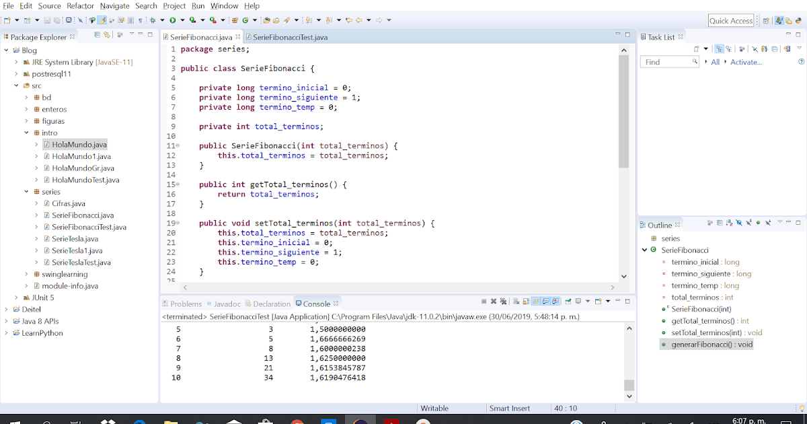The image size is (807, 424).
Task: Click the Quick Access button
Action: pos(730,20)
